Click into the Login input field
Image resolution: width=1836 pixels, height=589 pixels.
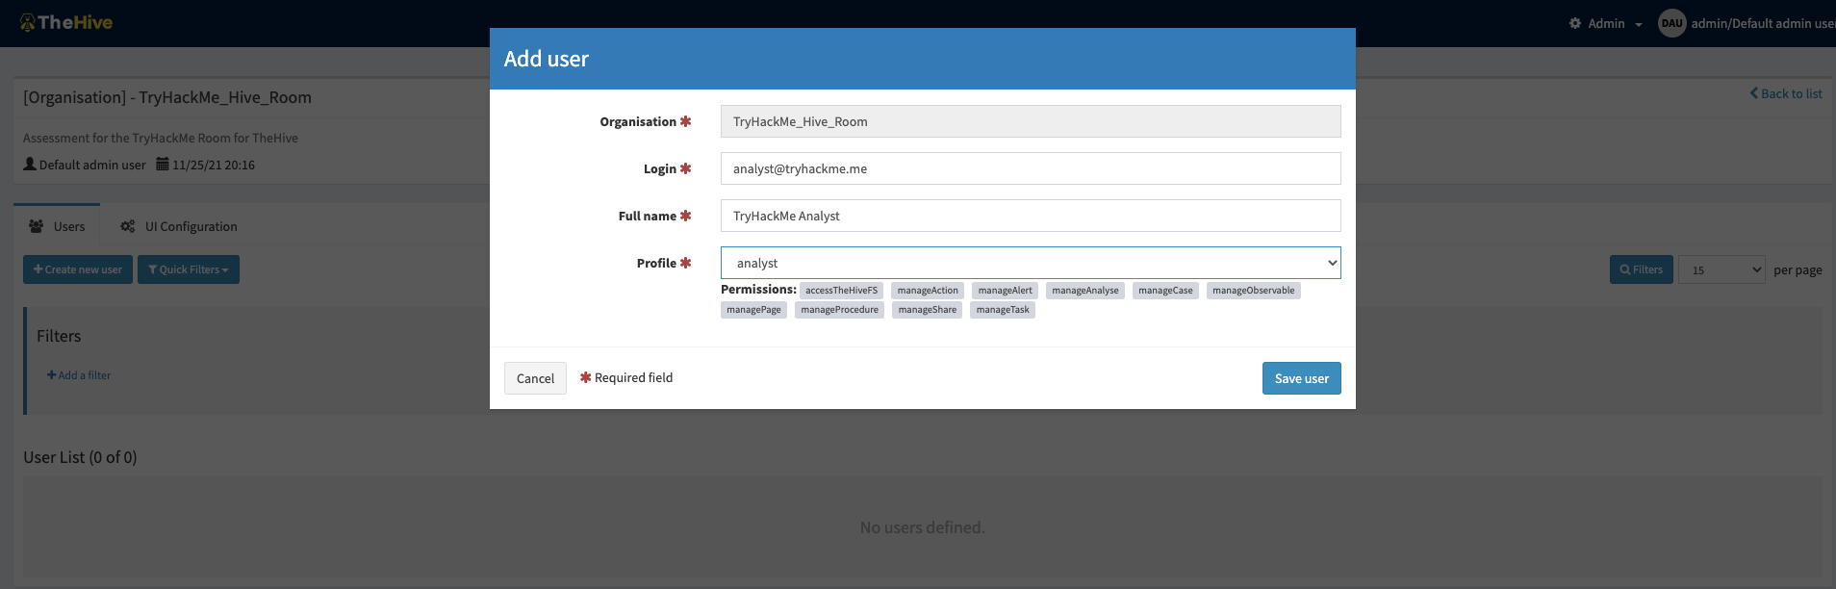click(x=1030, y=168)
